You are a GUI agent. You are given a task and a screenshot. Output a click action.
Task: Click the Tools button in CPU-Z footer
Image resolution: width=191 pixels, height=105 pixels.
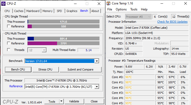(x=52, y=101)
